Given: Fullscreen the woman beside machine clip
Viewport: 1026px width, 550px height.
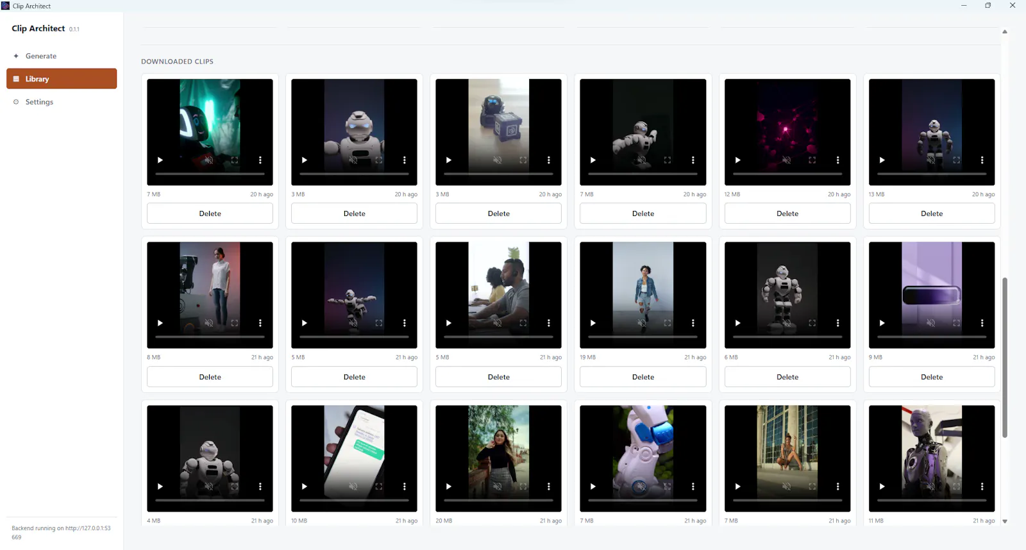Looking at the screenshot, I should [x=235, y=323].
